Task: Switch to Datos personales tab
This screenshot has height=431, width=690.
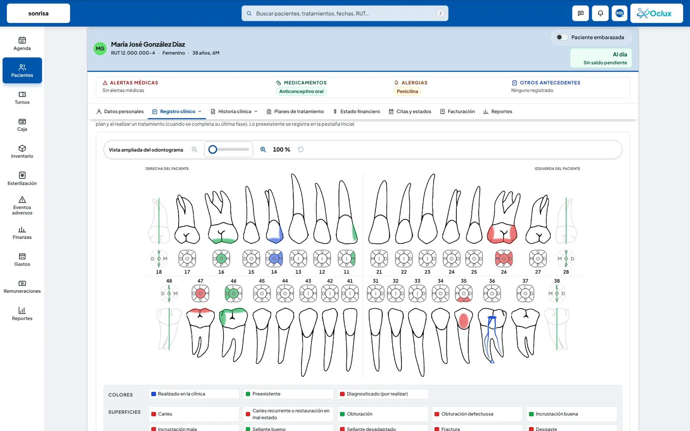Action: click(120, 112)
